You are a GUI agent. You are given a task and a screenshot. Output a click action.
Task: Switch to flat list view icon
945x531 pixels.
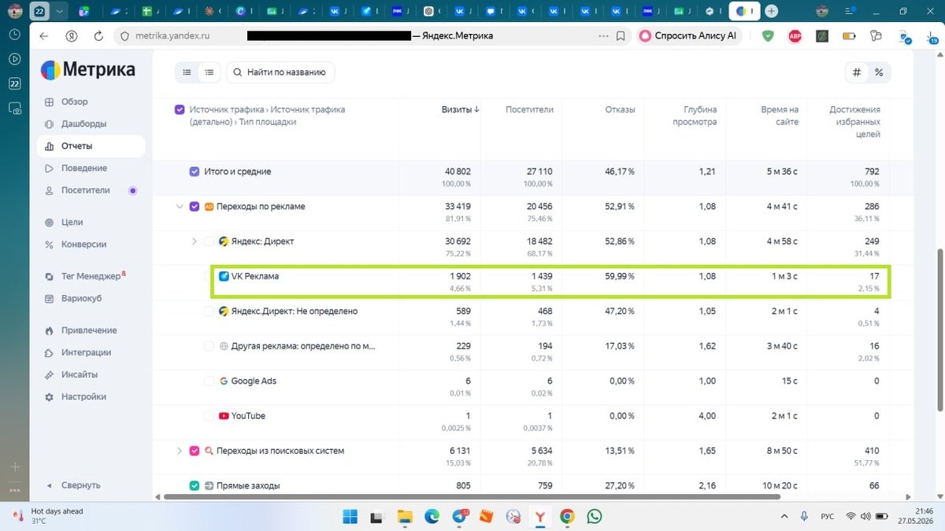(x=187, y=72)
